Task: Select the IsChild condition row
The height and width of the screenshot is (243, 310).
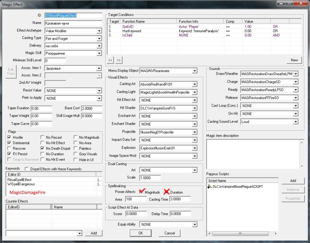Action: (204, 35)
